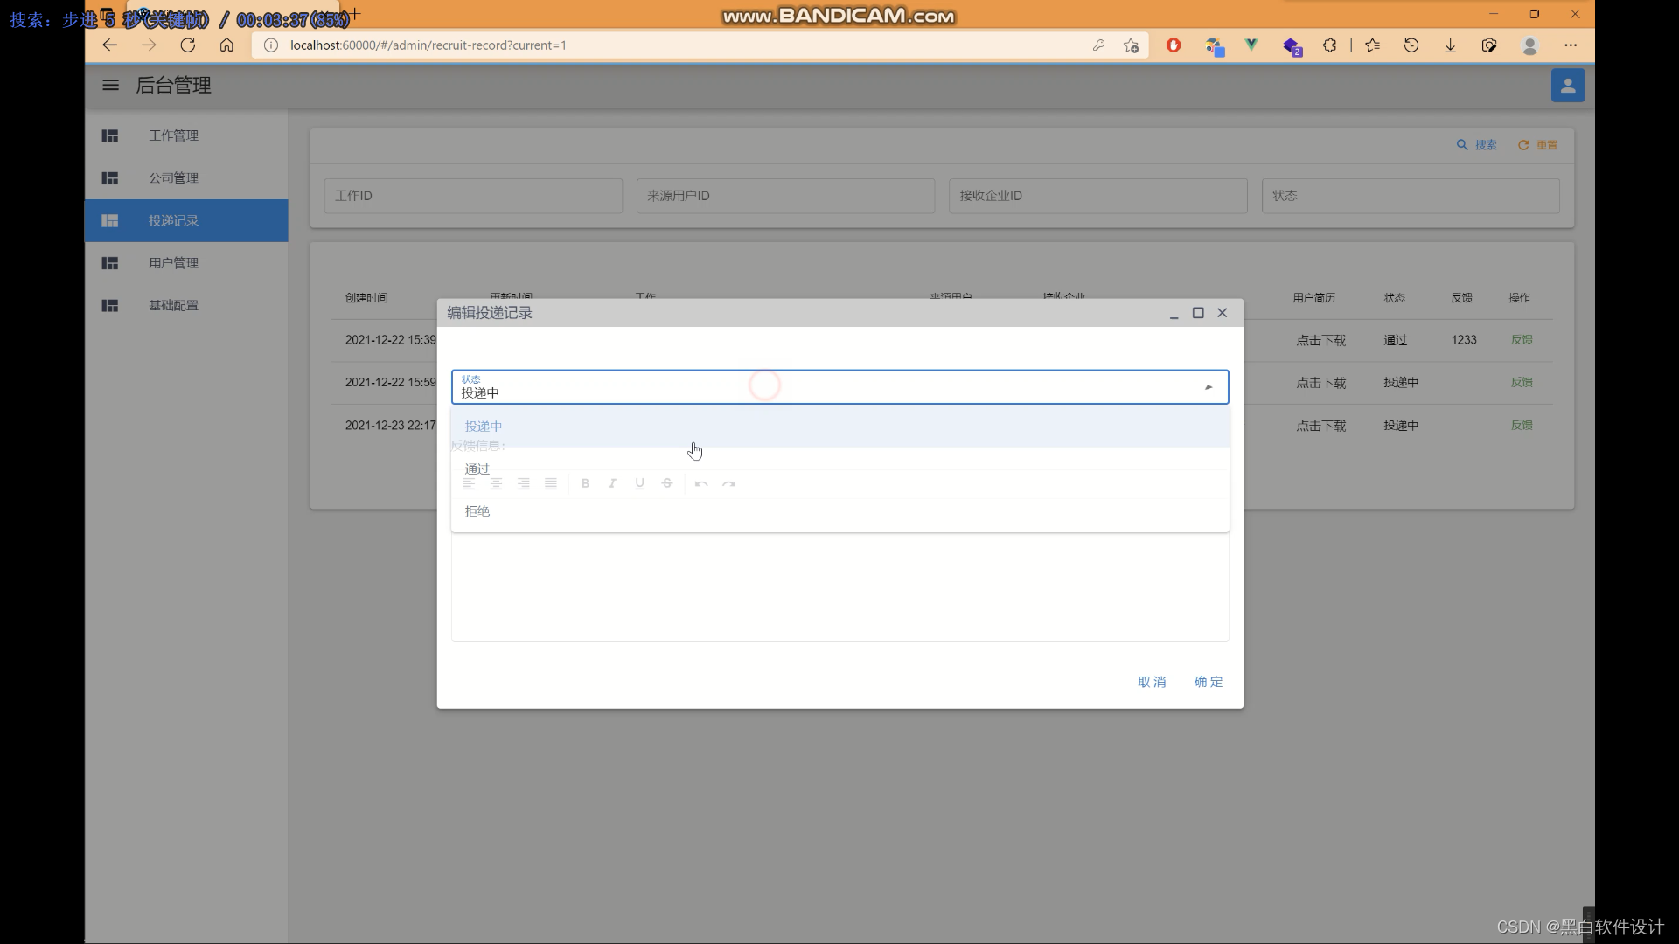Center align text in feedback editor
1679x944 pixels.
point(496,483)
